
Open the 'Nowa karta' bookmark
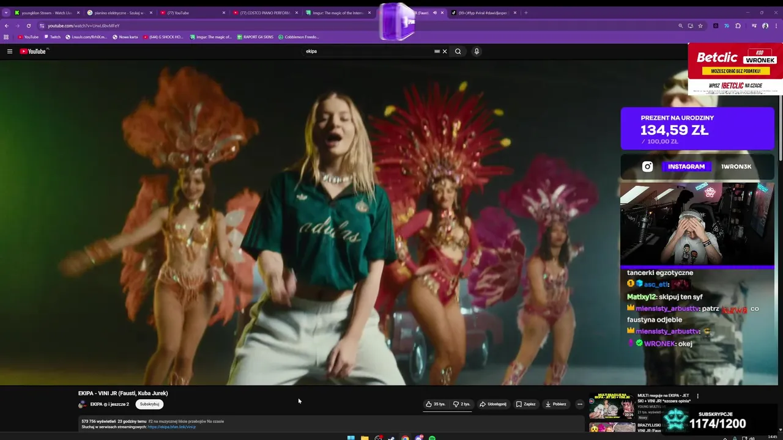click(125, 37)
